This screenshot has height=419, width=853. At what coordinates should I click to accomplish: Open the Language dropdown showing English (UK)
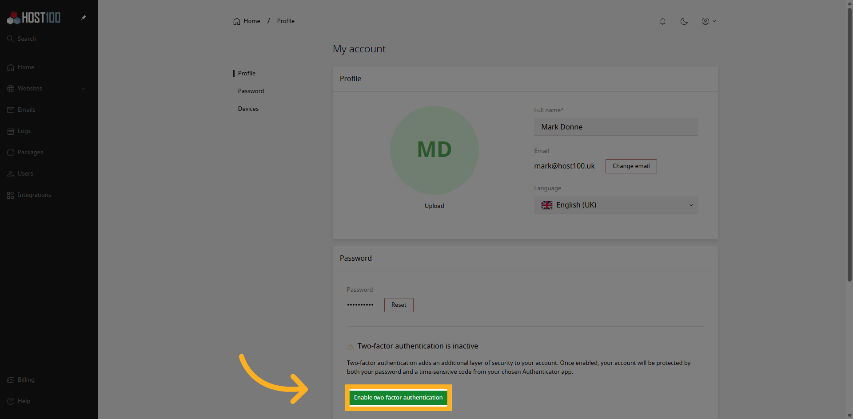click(615, 205)
